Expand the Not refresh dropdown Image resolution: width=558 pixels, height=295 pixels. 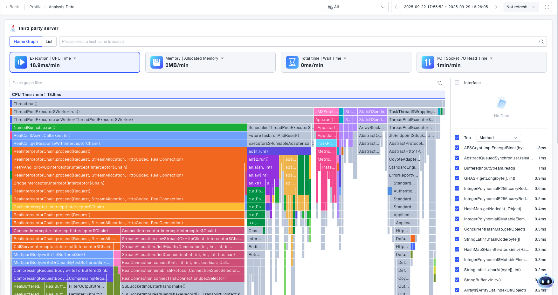pos(521,7)
